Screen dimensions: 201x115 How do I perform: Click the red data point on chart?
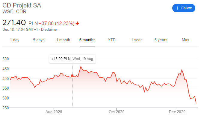72,76
